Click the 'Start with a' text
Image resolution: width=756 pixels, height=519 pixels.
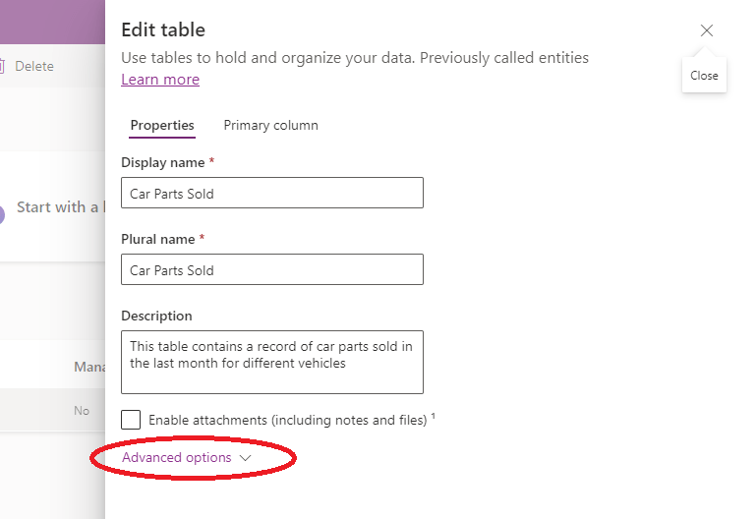click(x=59, y=207)
